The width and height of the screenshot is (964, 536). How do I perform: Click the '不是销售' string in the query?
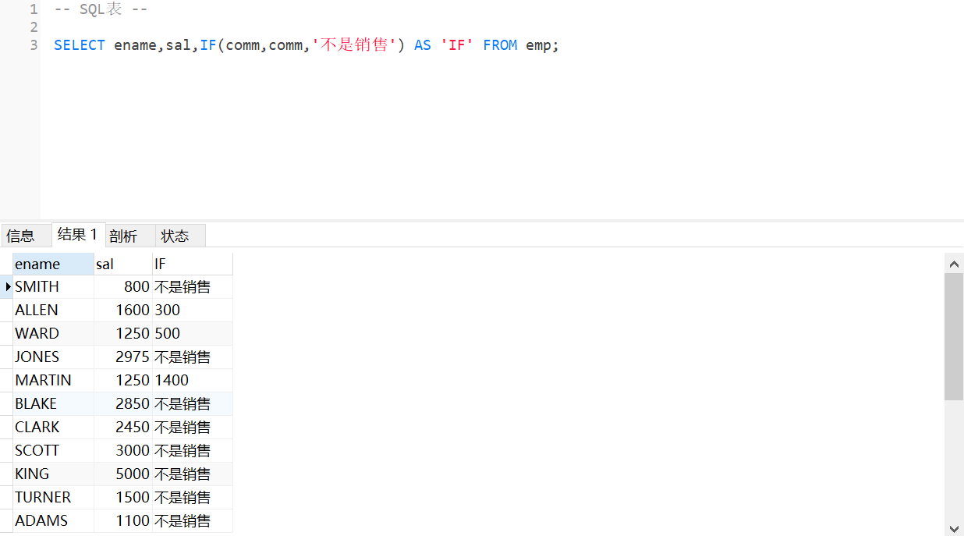pyautogui.click(x=353, y=45)
